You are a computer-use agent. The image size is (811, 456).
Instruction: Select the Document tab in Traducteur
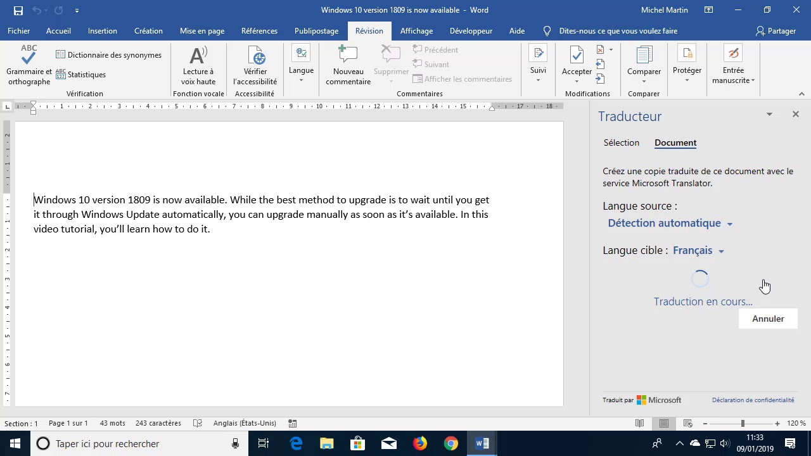click(675, 142)
